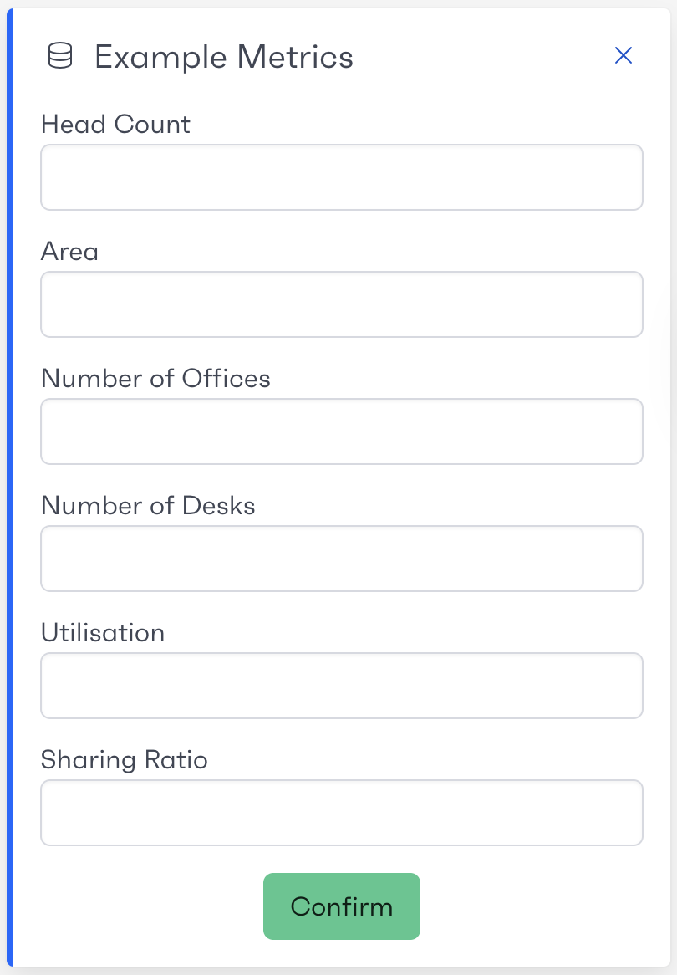Click blank space right of Confirm button

[x=535, y=906]
